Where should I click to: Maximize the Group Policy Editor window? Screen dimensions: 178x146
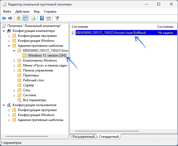(159, 4)
